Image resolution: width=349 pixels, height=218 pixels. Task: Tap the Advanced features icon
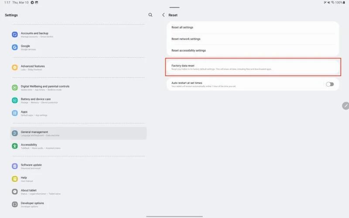(x=15, y=67)
